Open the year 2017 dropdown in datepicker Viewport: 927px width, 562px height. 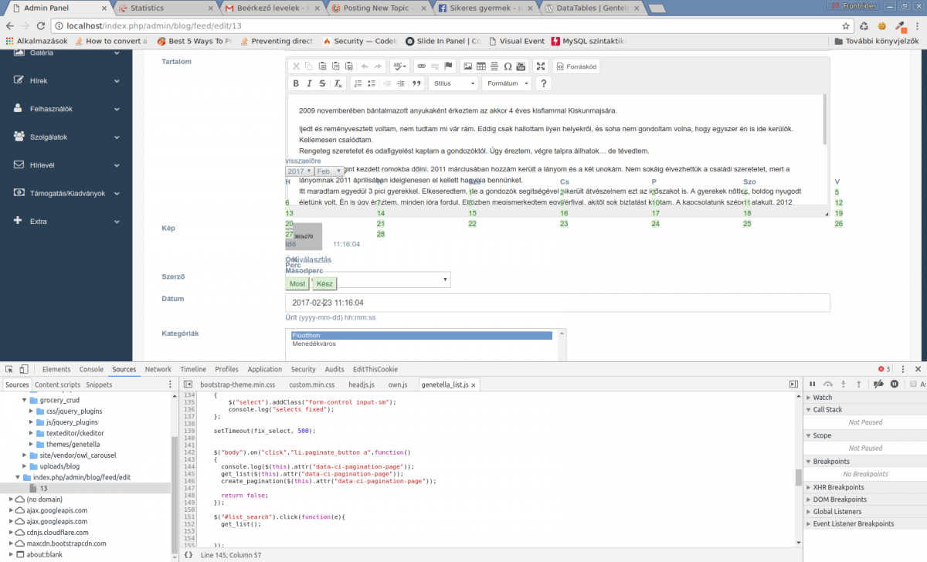tap(300, 171)
